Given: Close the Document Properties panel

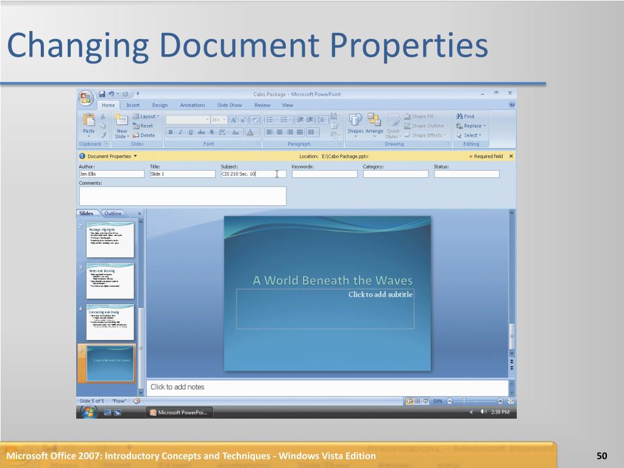Looking at the screenshot, I should click(x=511, y=157).
